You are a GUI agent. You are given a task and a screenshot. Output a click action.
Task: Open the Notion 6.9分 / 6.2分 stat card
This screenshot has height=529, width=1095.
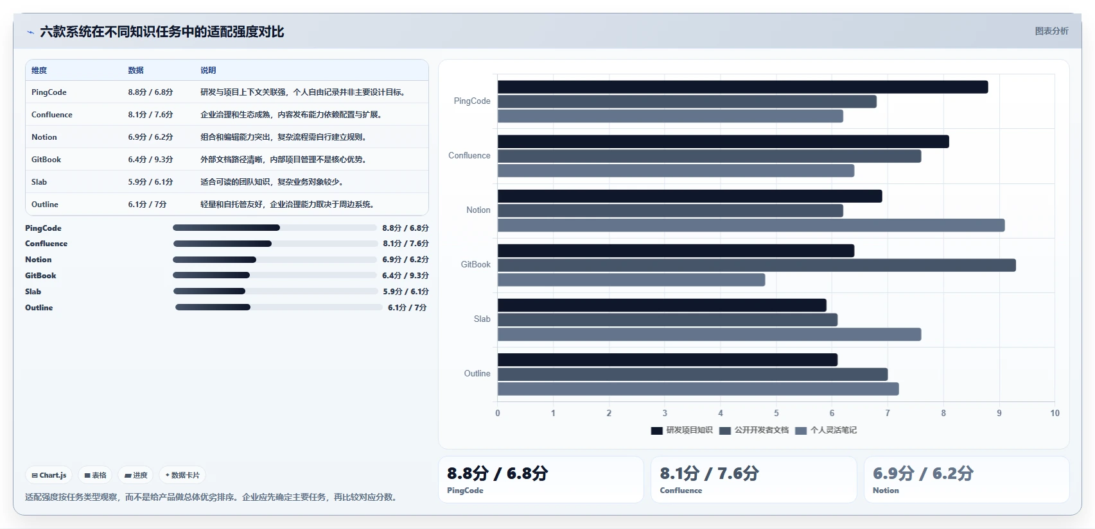pyautogui.click(x=967, y=480)
